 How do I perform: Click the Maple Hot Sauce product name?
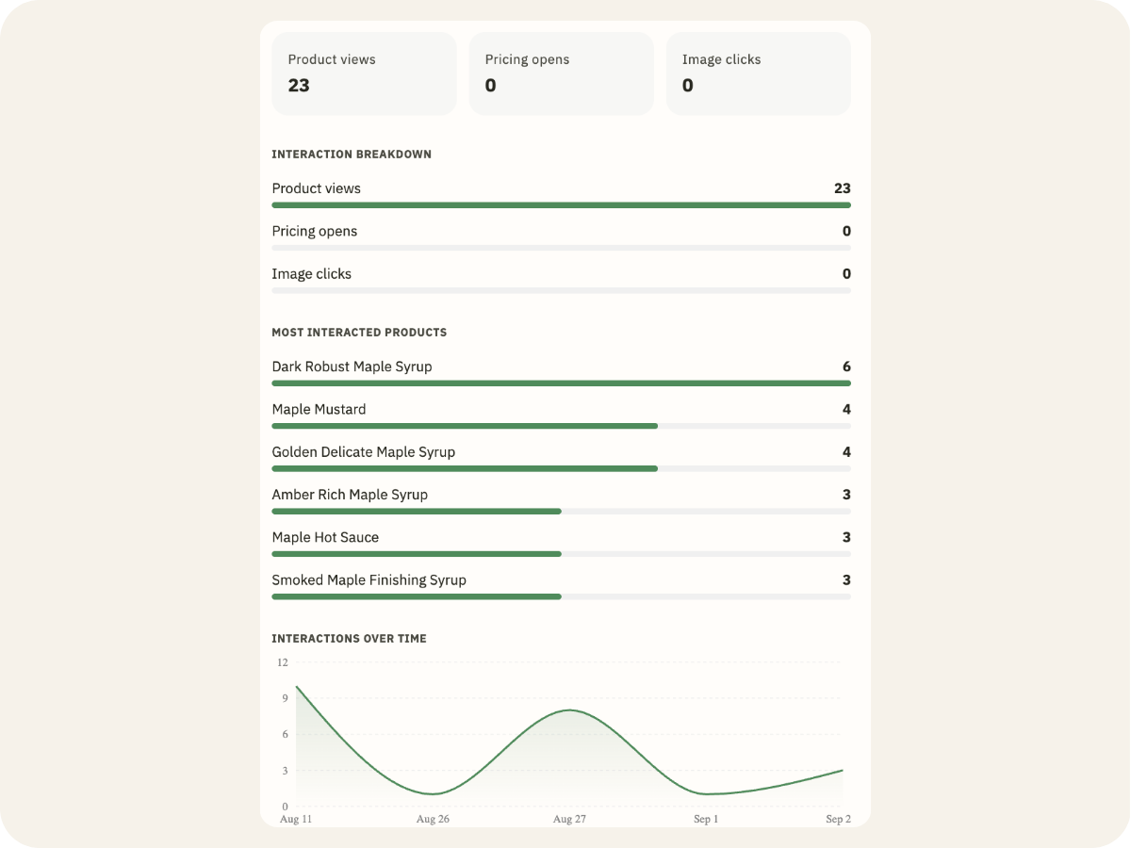point(325,537)
